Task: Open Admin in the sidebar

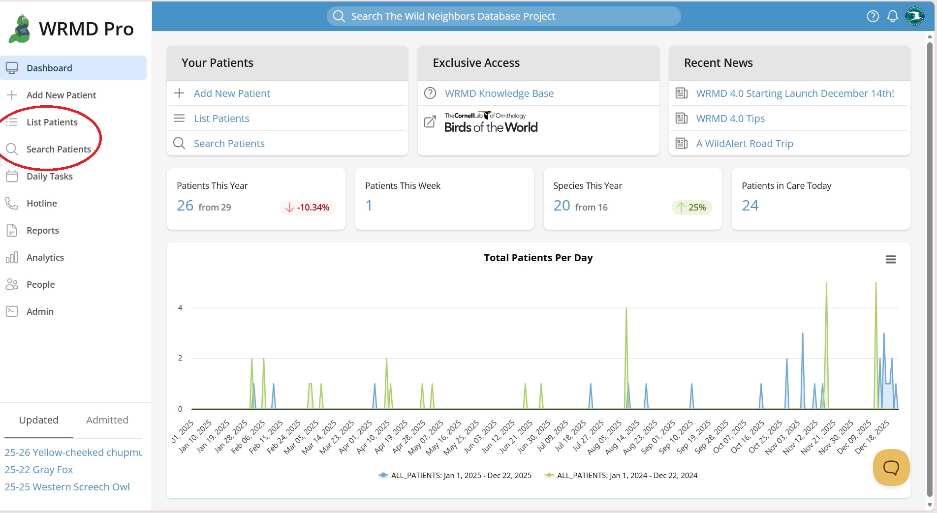Action: click(73, 311)
